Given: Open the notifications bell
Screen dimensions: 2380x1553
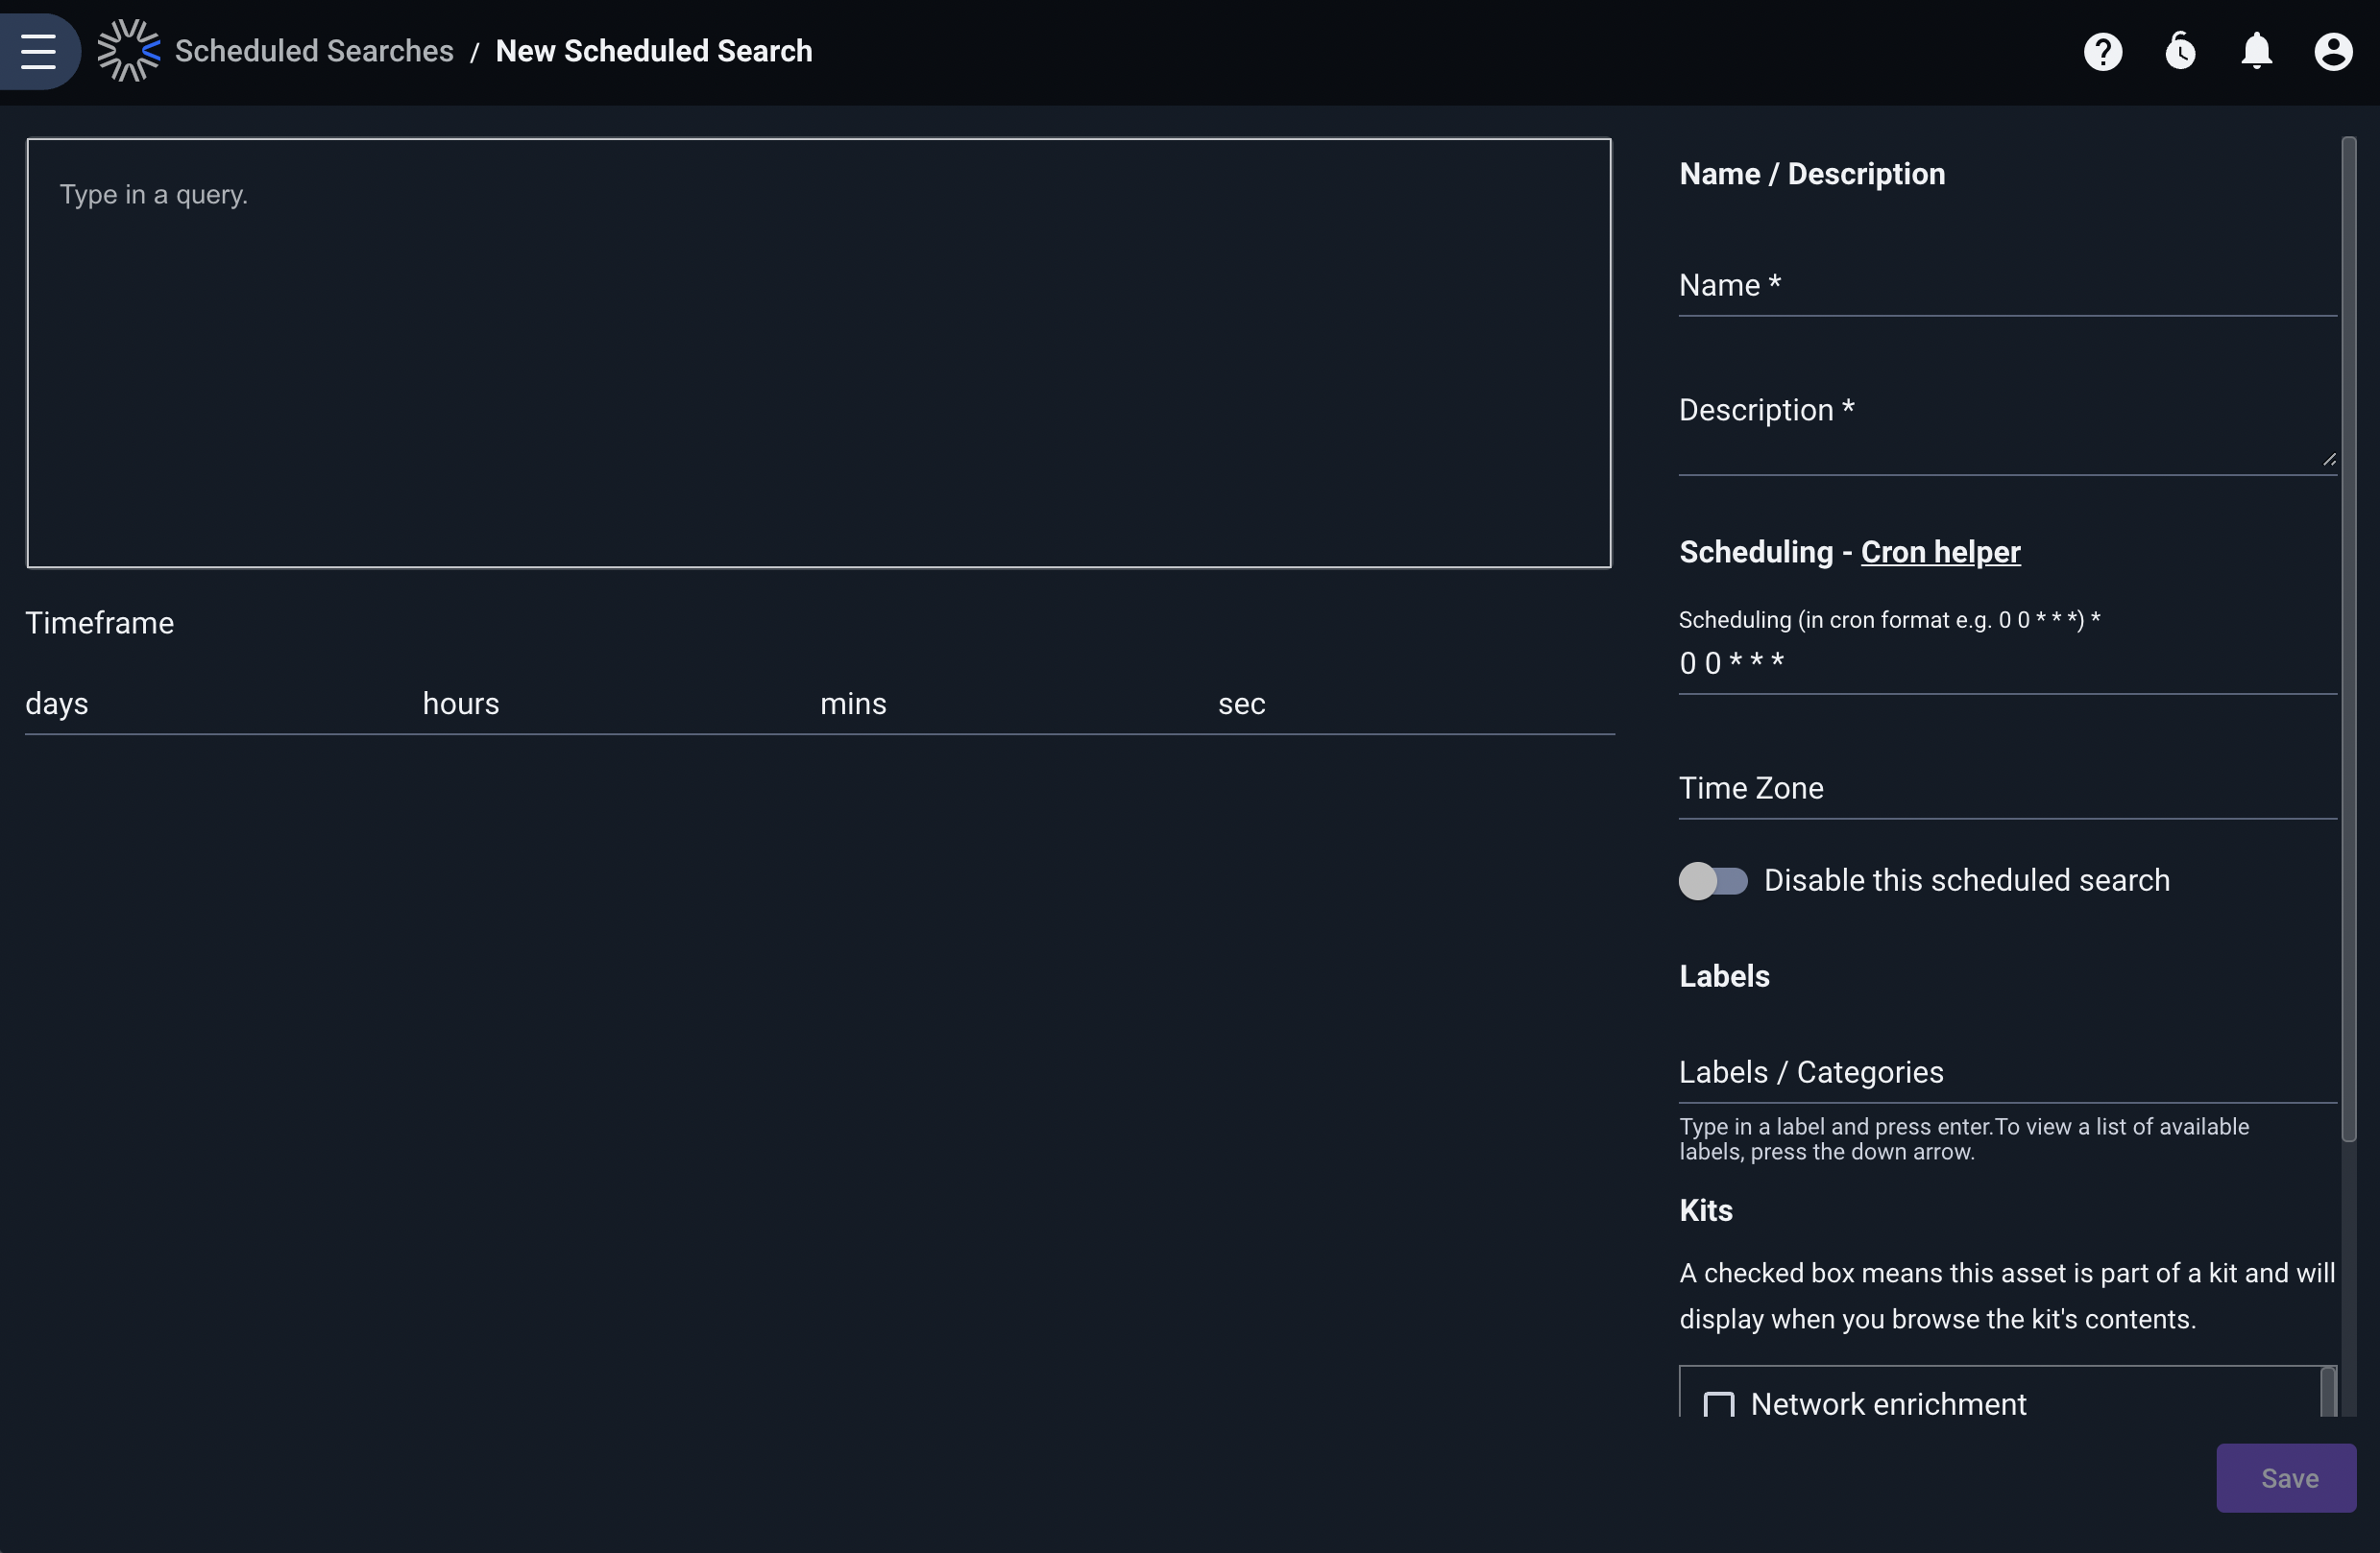Looking at the screenshot, I should click(x=2256, y=51).
